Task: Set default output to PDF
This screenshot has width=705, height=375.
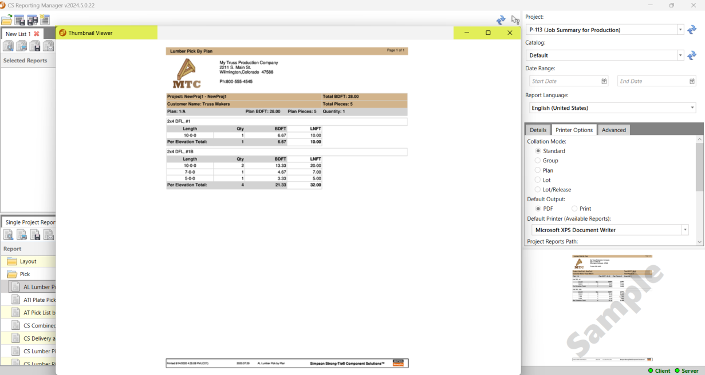Action: point(538,209)
